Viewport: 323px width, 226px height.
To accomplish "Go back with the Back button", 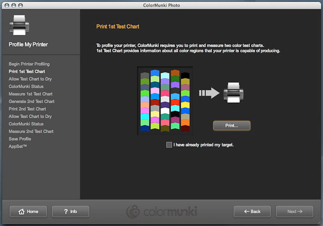I will tap(252, 212).
